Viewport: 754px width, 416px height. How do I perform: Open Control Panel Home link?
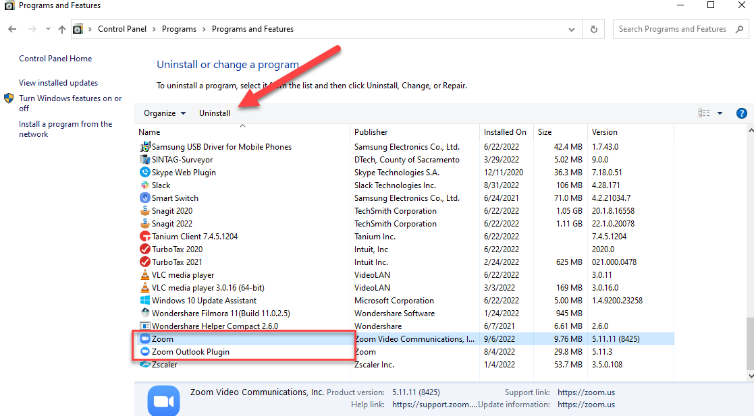point(55,59)
